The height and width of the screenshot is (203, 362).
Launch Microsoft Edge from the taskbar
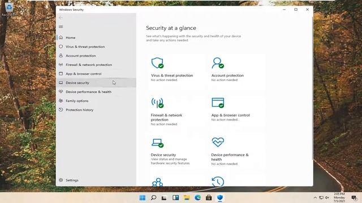(x=197, y=198)
